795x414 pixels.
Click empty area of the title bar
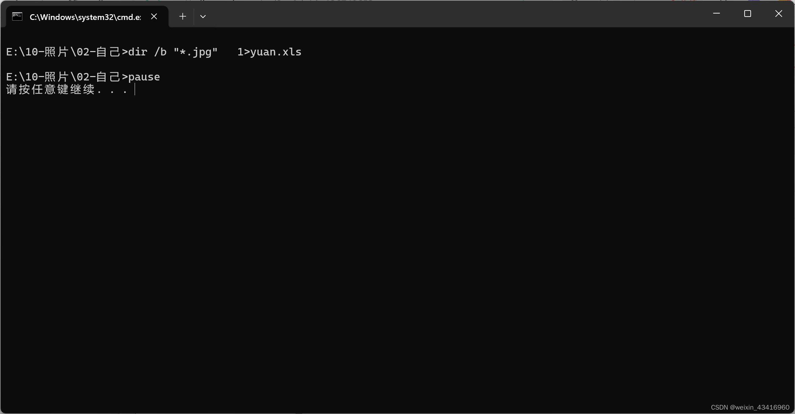(x=453, y=14)
